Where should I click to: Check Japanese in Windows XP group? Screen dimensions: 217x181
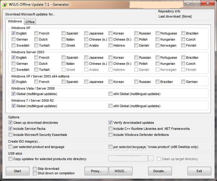86,33
